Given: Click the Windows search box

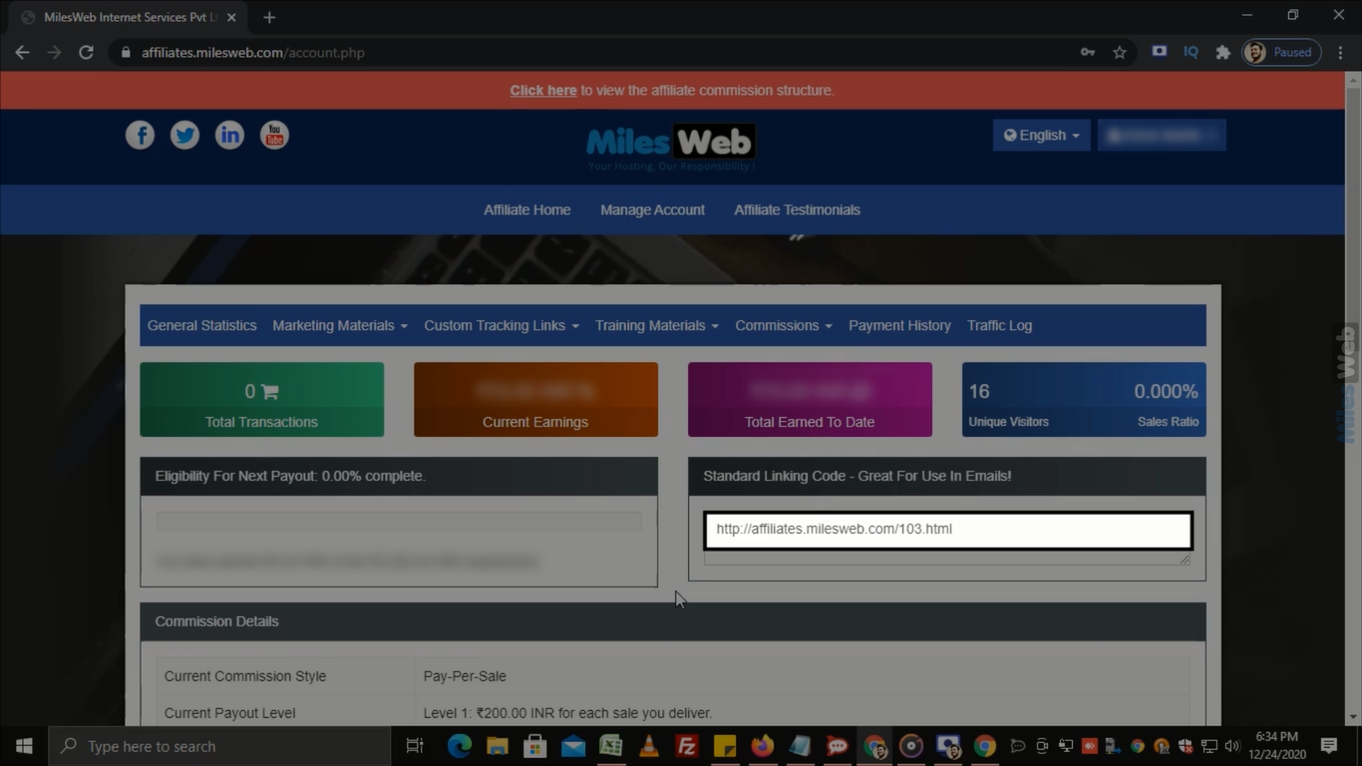Looking at the screenshot, I should coord(219,746).
